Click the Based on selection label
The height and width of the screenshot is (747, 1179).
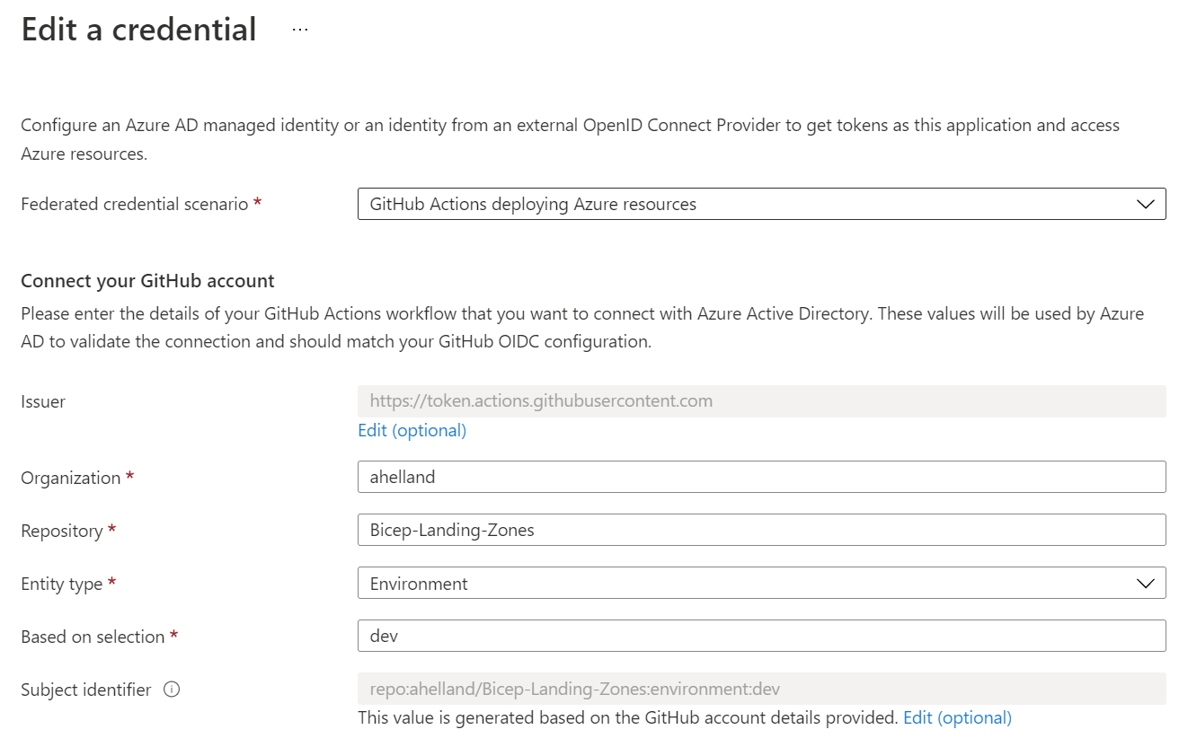[93, 637]
